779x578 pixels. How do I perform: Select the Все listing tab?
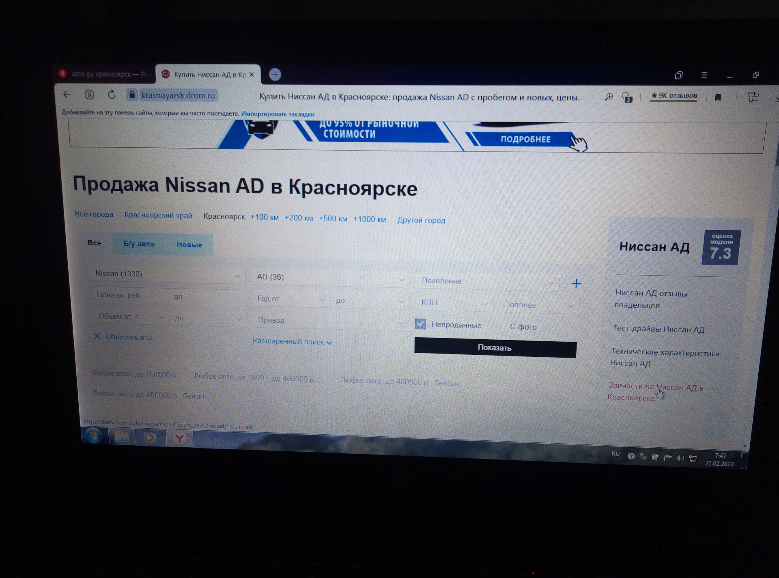coord(95,243)
